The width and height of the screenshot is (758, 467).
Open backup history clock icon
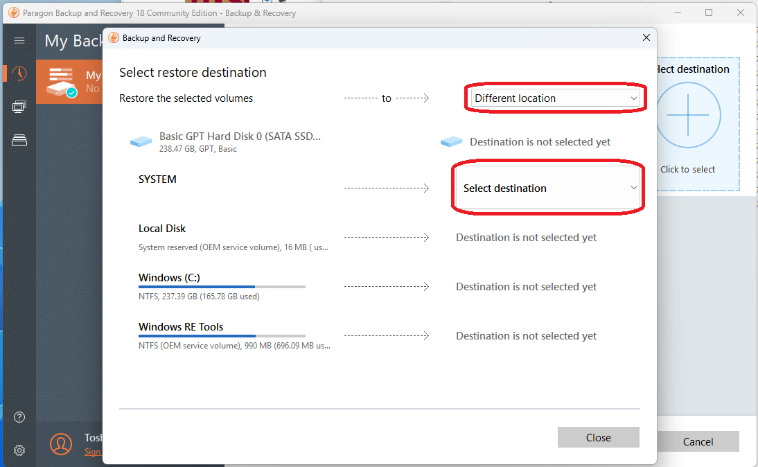click(x=19, y=73)
